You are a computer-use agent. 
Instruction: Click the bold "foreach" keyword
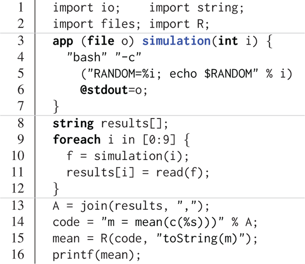click(x=76, y=139)
